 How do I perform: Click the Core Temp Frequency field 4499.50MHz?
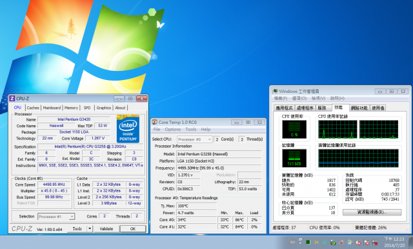pos(219,168)
